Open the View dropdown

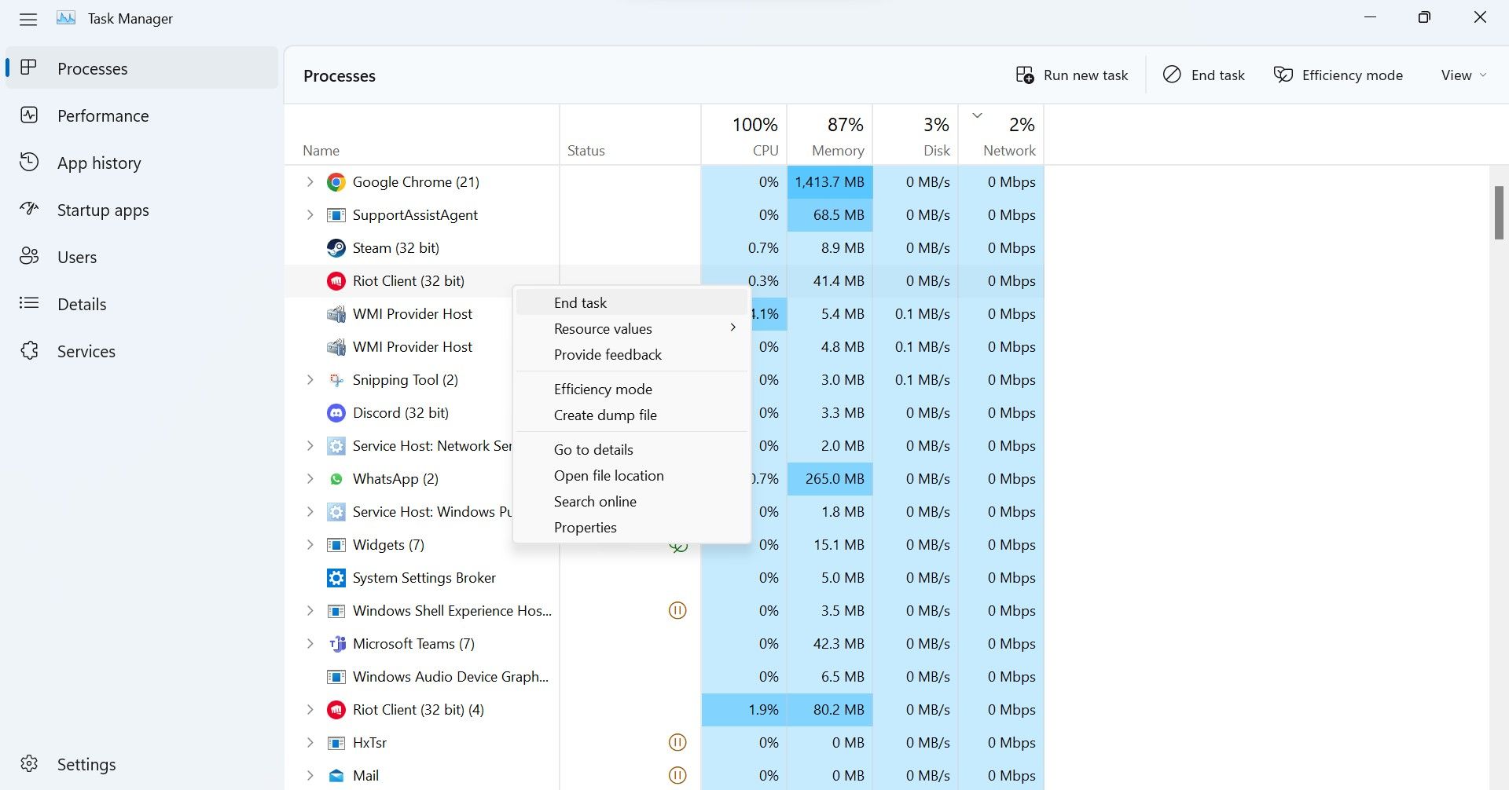[1462, 75]
